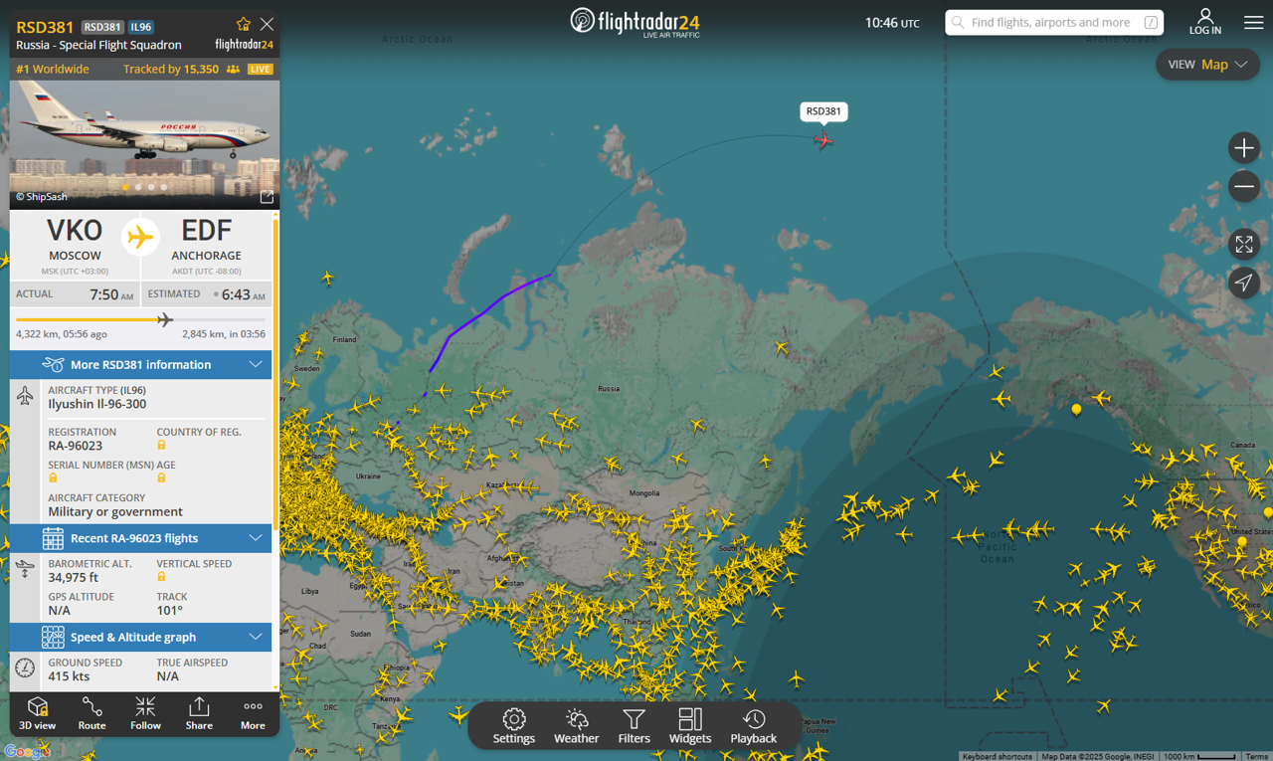This screenshot has width=1273, height=761.
Task: Click the actual departure 7:50 AM time
Action: click(x=111, y=294)
